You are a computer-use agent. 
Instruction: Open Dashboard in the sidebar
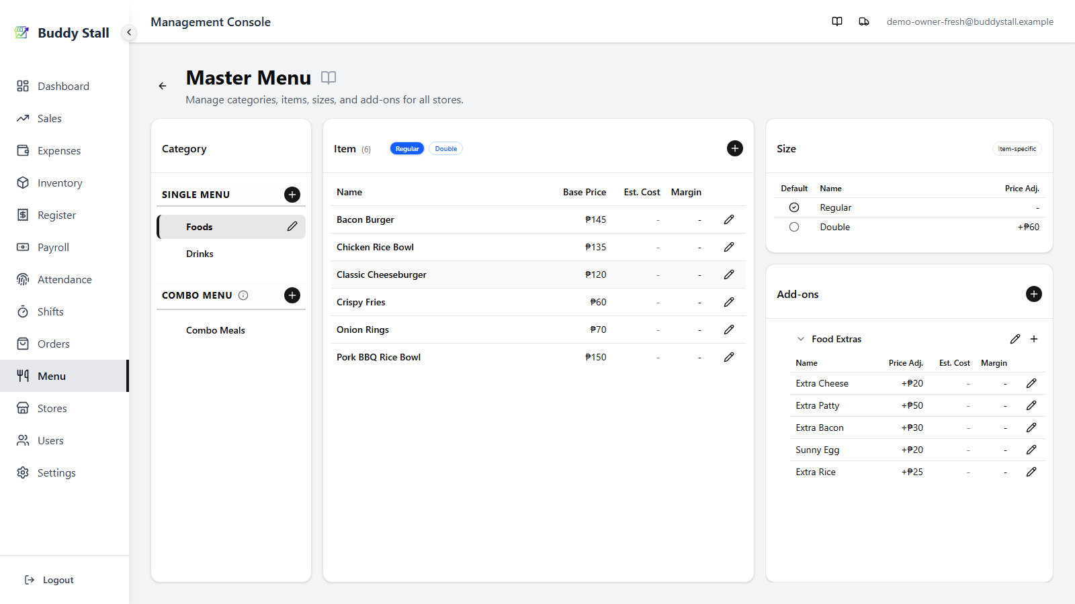[x=64, y=86]
